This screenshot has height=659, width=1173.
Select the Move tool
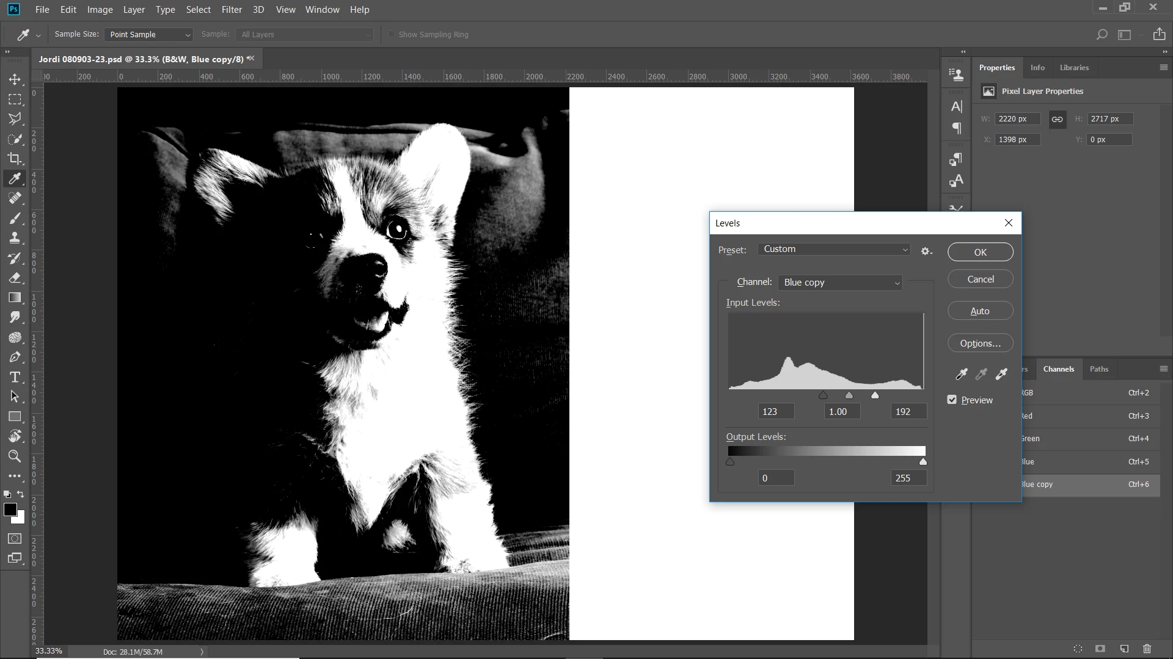click(15, 79)
